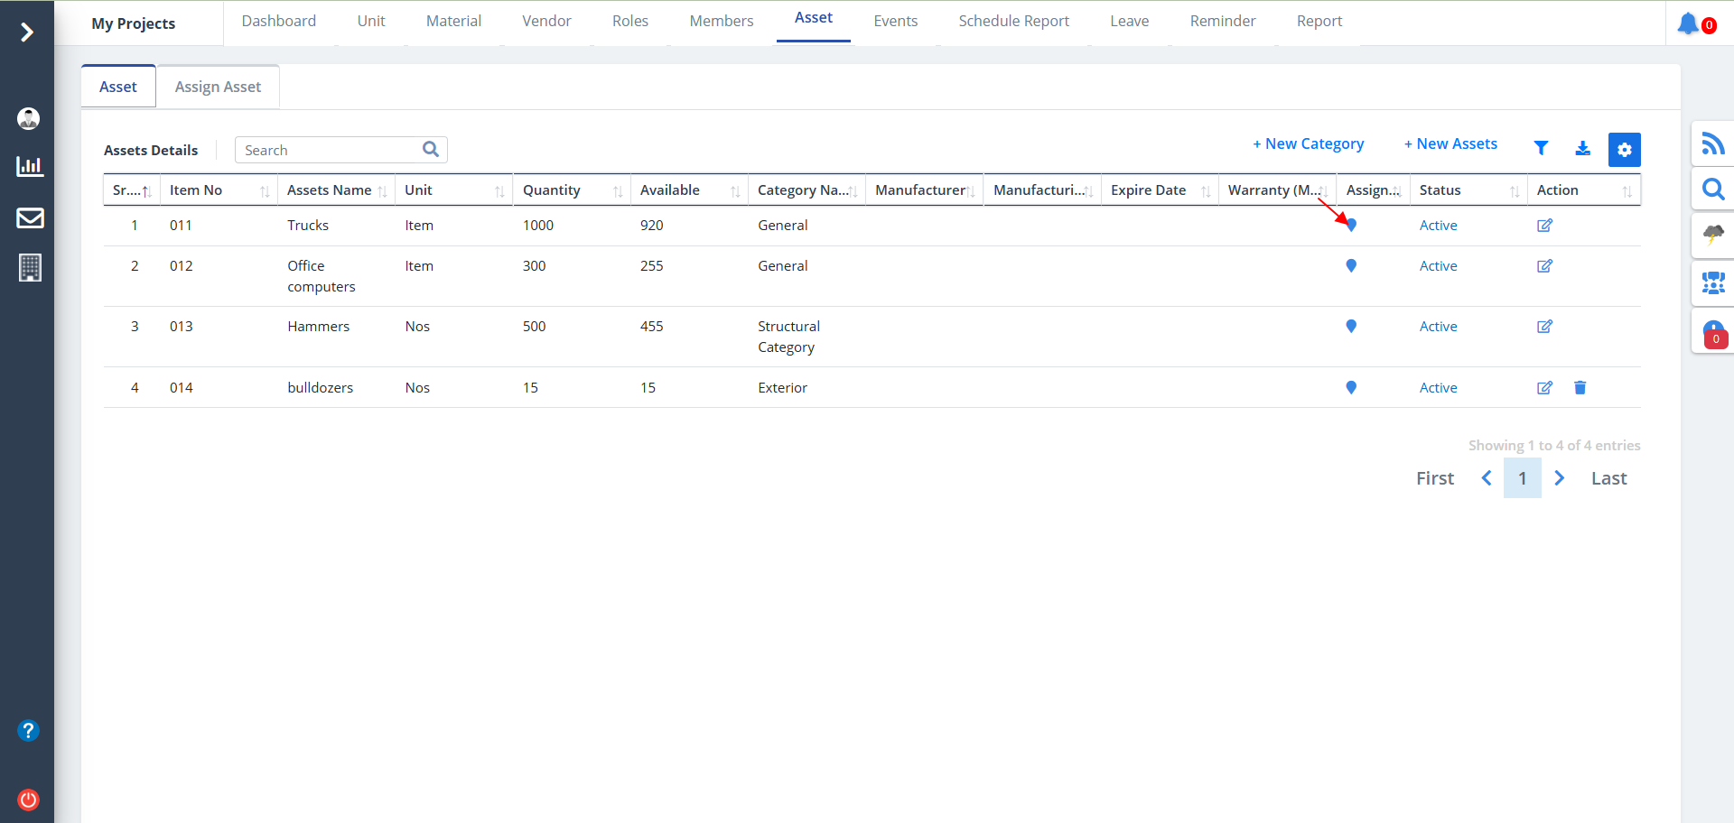
Task: Expand the left sidebar with the arrow
Action: tap(27, 32)
